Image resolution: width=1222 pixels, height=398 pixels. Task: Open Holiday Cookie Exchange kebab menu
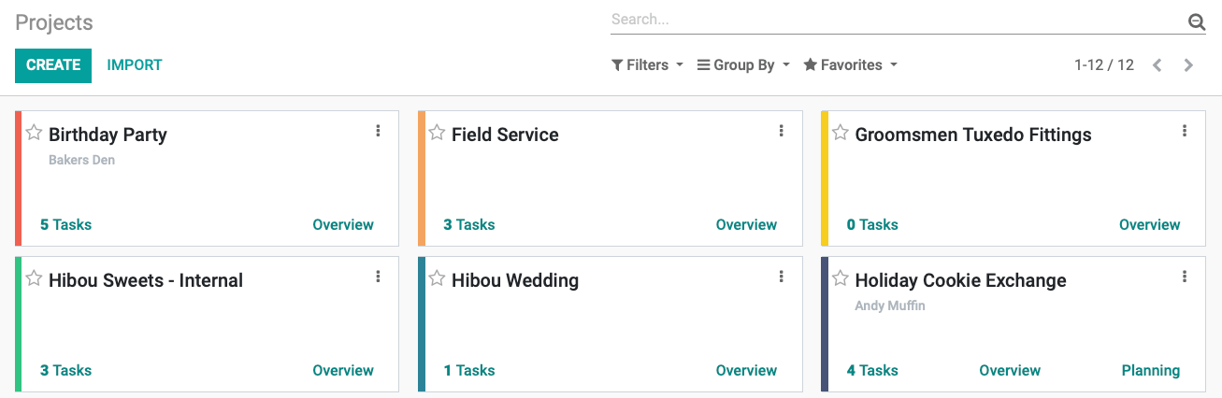click(x=1185, y=277)
